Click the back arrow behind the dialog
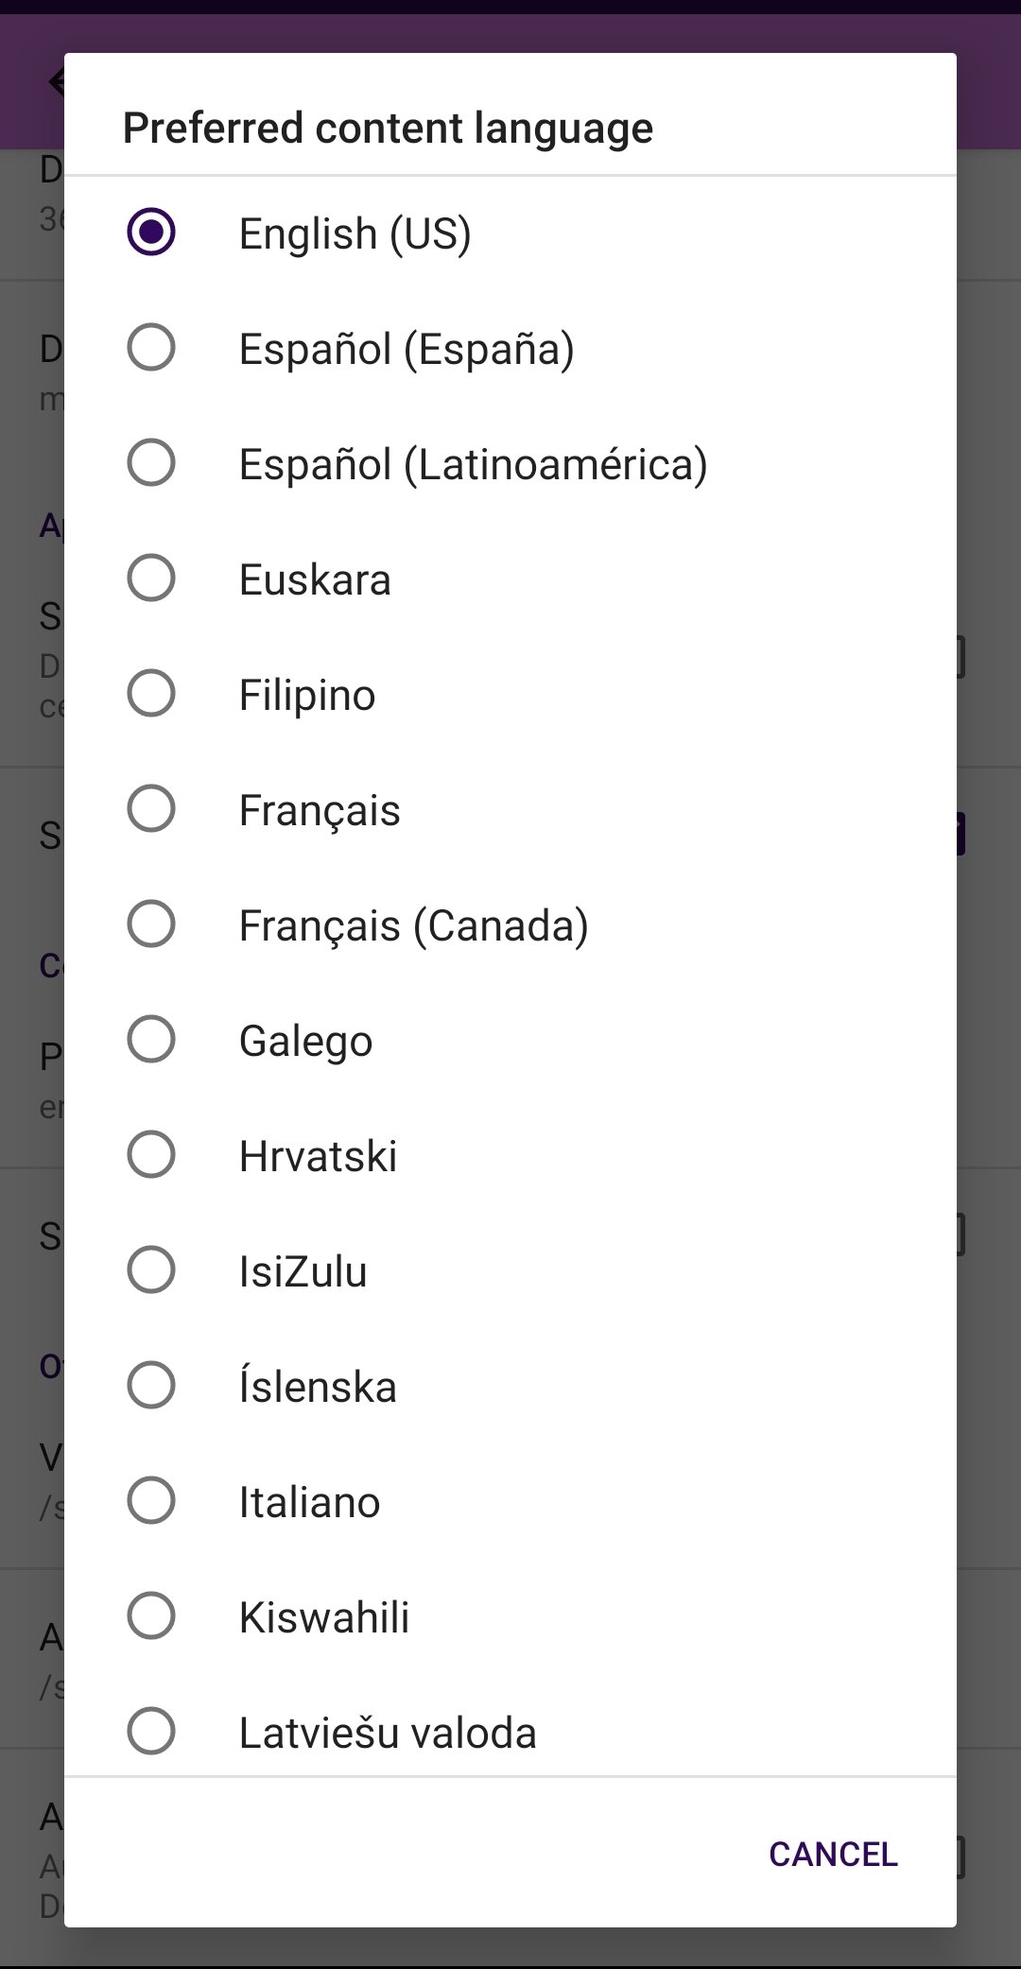Image resolution: width=1021 pixels, height=1969 pixels. (57, 82)
